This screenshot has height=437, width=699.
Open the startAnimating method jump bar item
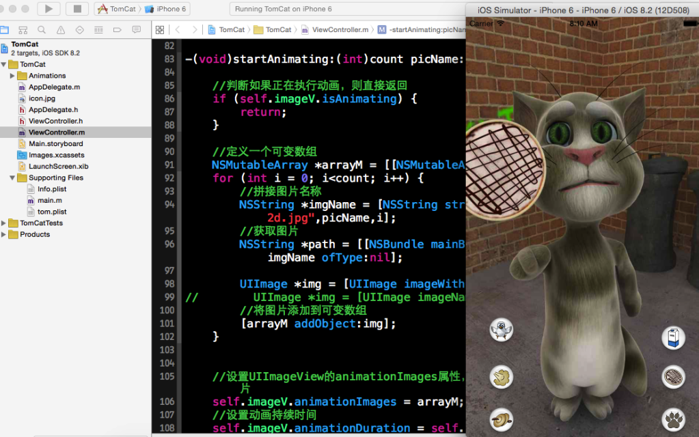(422, 30)
